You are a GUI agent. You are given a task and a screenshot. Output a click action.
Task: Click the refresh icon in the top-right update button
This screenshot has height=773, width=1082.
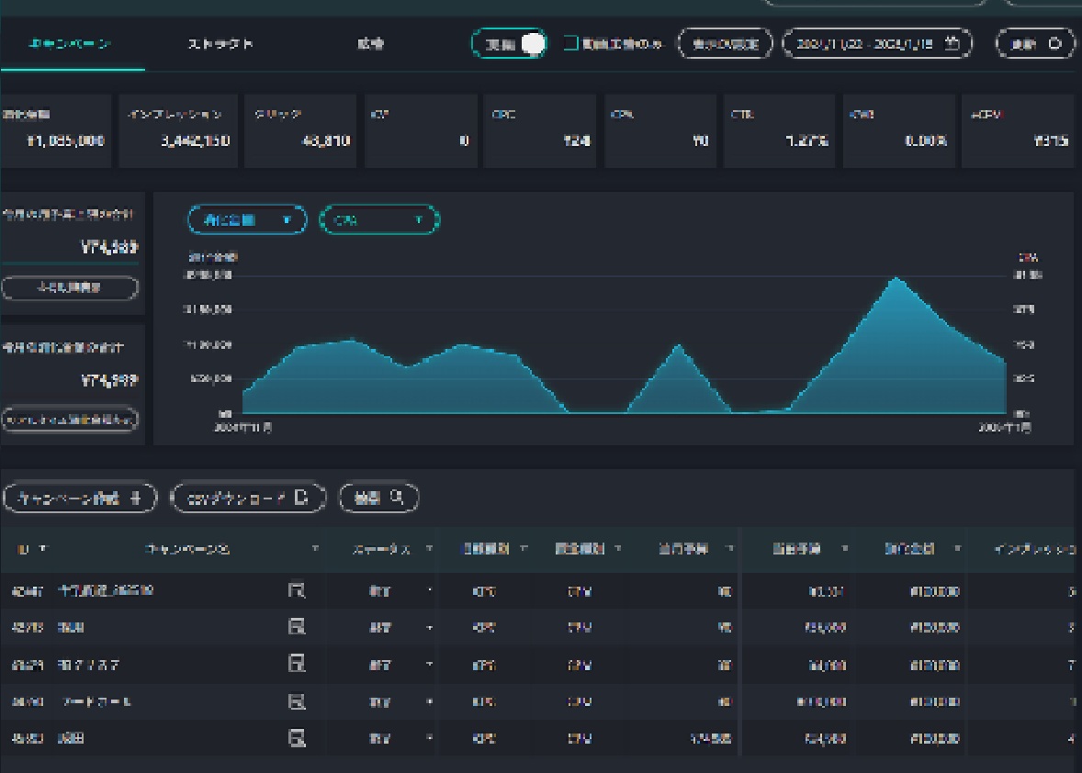point(1054,43)
